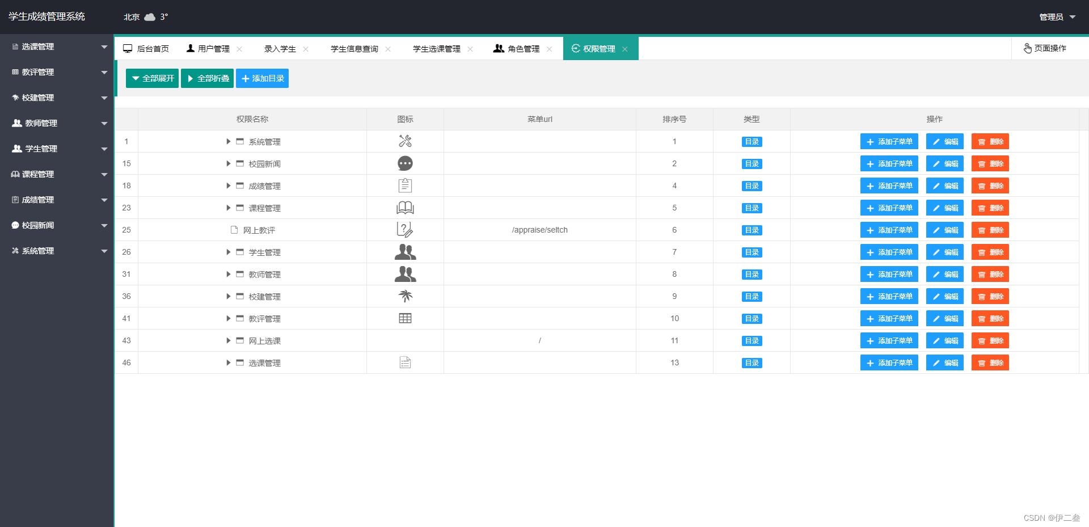The height and width of the screenshot is (527, 1089).
Task: Click the 全部展开 button
Action: pos(152,78)
